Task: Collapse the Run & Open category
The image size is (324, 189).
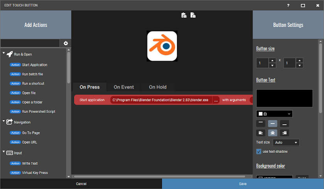Action: [3, 53]
